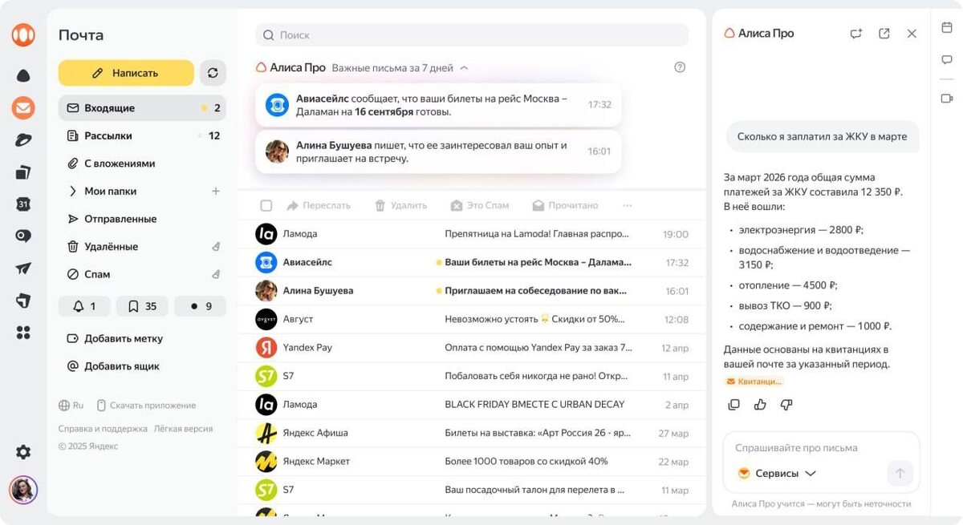Screen dimensions: 963x525
Task: Open Квитанци... source chip
Action: (754, 382)
